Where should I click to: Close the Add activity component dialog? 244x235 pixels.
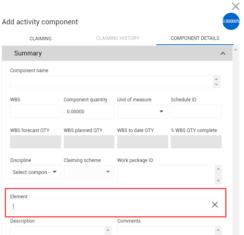(235, 6)
